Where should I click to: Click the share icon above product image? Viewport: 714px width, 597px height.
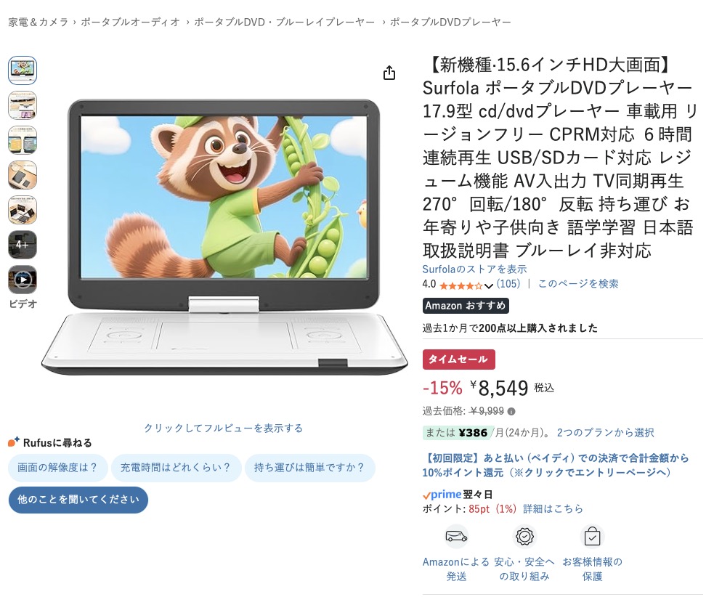point(389,73)
